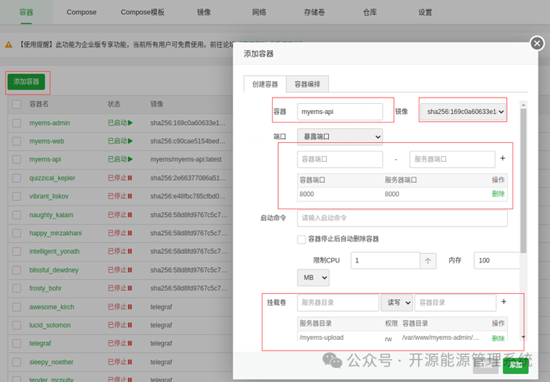550x382 pixels.
Task: Open the MB memory unit dropdown
Action: coord(312,277)
